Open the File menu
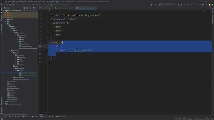Screen dimensions: 214x120 [6, 2]
